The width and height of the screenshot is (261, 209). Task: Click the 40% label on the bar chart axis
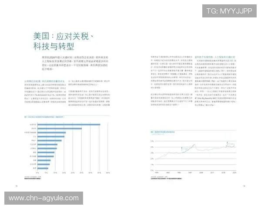tap(108, 173)
